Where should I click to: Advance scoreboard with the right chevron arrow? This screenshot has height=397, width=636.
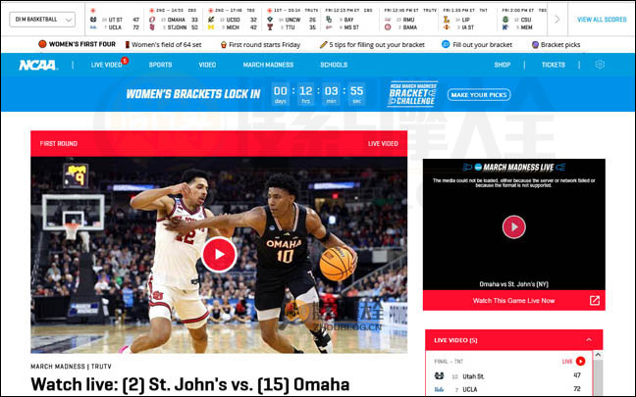556,19
